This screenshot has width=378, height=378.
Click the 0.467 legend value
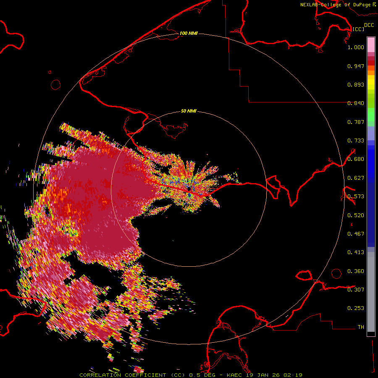356,234
